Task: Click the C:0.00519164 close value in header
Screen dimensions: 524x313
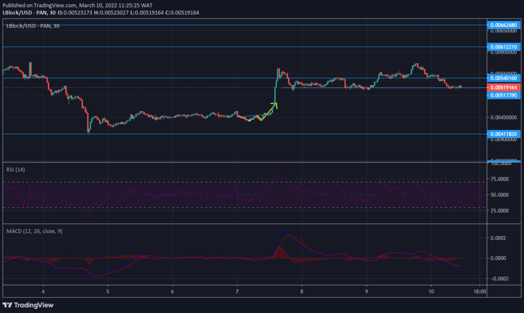Action: click(x=182, y=13)
